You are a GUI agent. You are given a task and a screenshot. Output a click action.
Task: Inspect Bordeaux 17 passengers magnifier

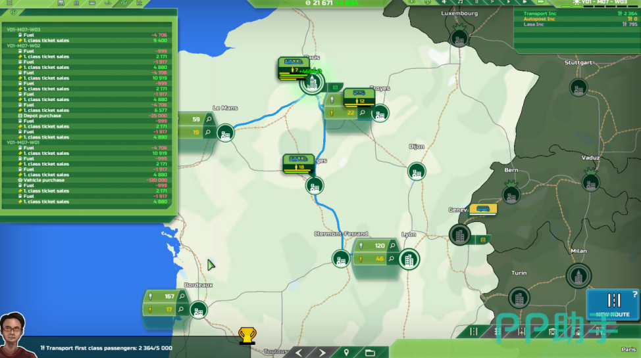pyautogui.click(x=181, y=309)
